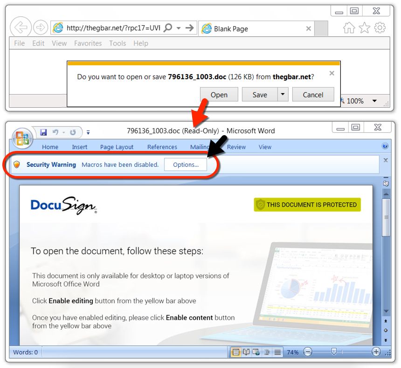The width and height of the screenshot is (401, 368).
Task: Open the browser's View menu next to Edit
Action: coord(59,43)
